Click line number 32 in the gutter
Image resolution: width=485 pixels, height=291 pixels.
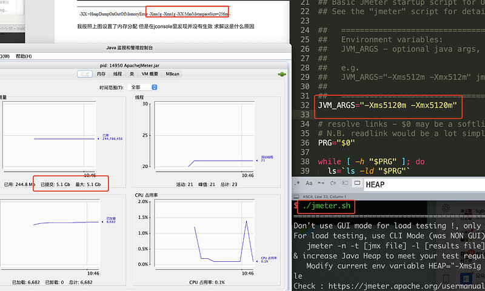[305, 105]
